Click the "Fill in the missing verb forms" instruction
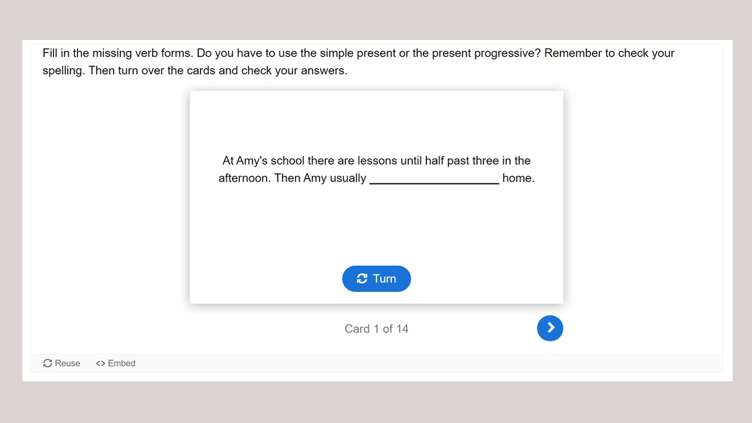The width and height of the screenshot is (752, 423). pyautogui.click(x=117, y=53)
